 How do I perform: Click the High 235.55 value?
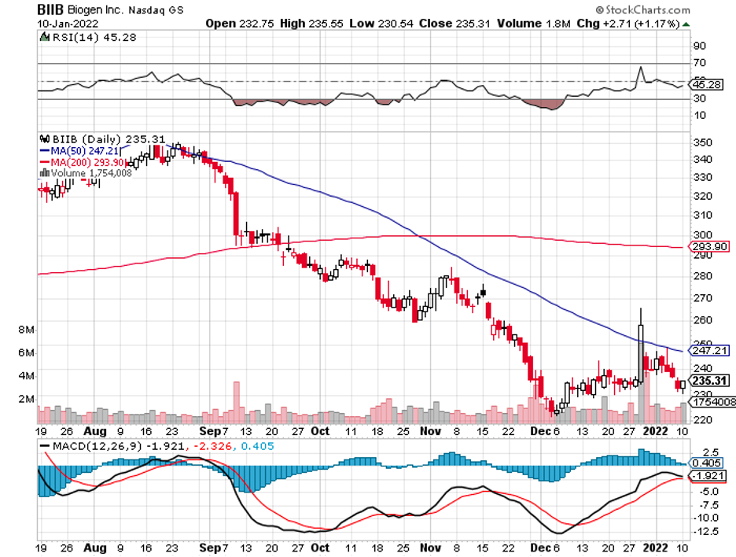coord(311,24)
